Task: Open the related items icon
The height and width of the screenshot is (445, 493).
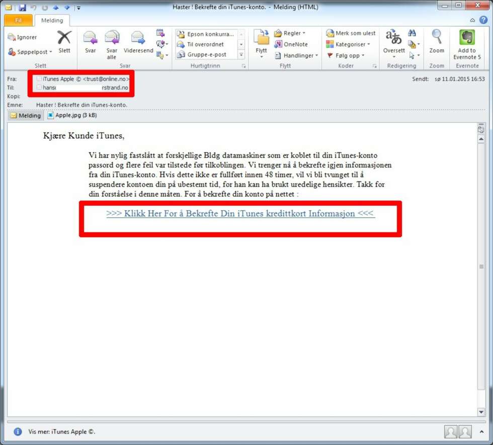Action: [414, 44]
